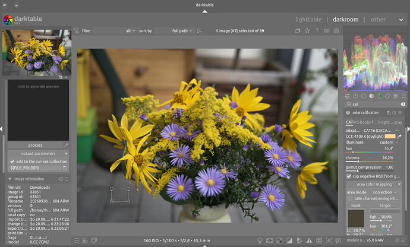Uncheck add to the current collection

[12, 161]
